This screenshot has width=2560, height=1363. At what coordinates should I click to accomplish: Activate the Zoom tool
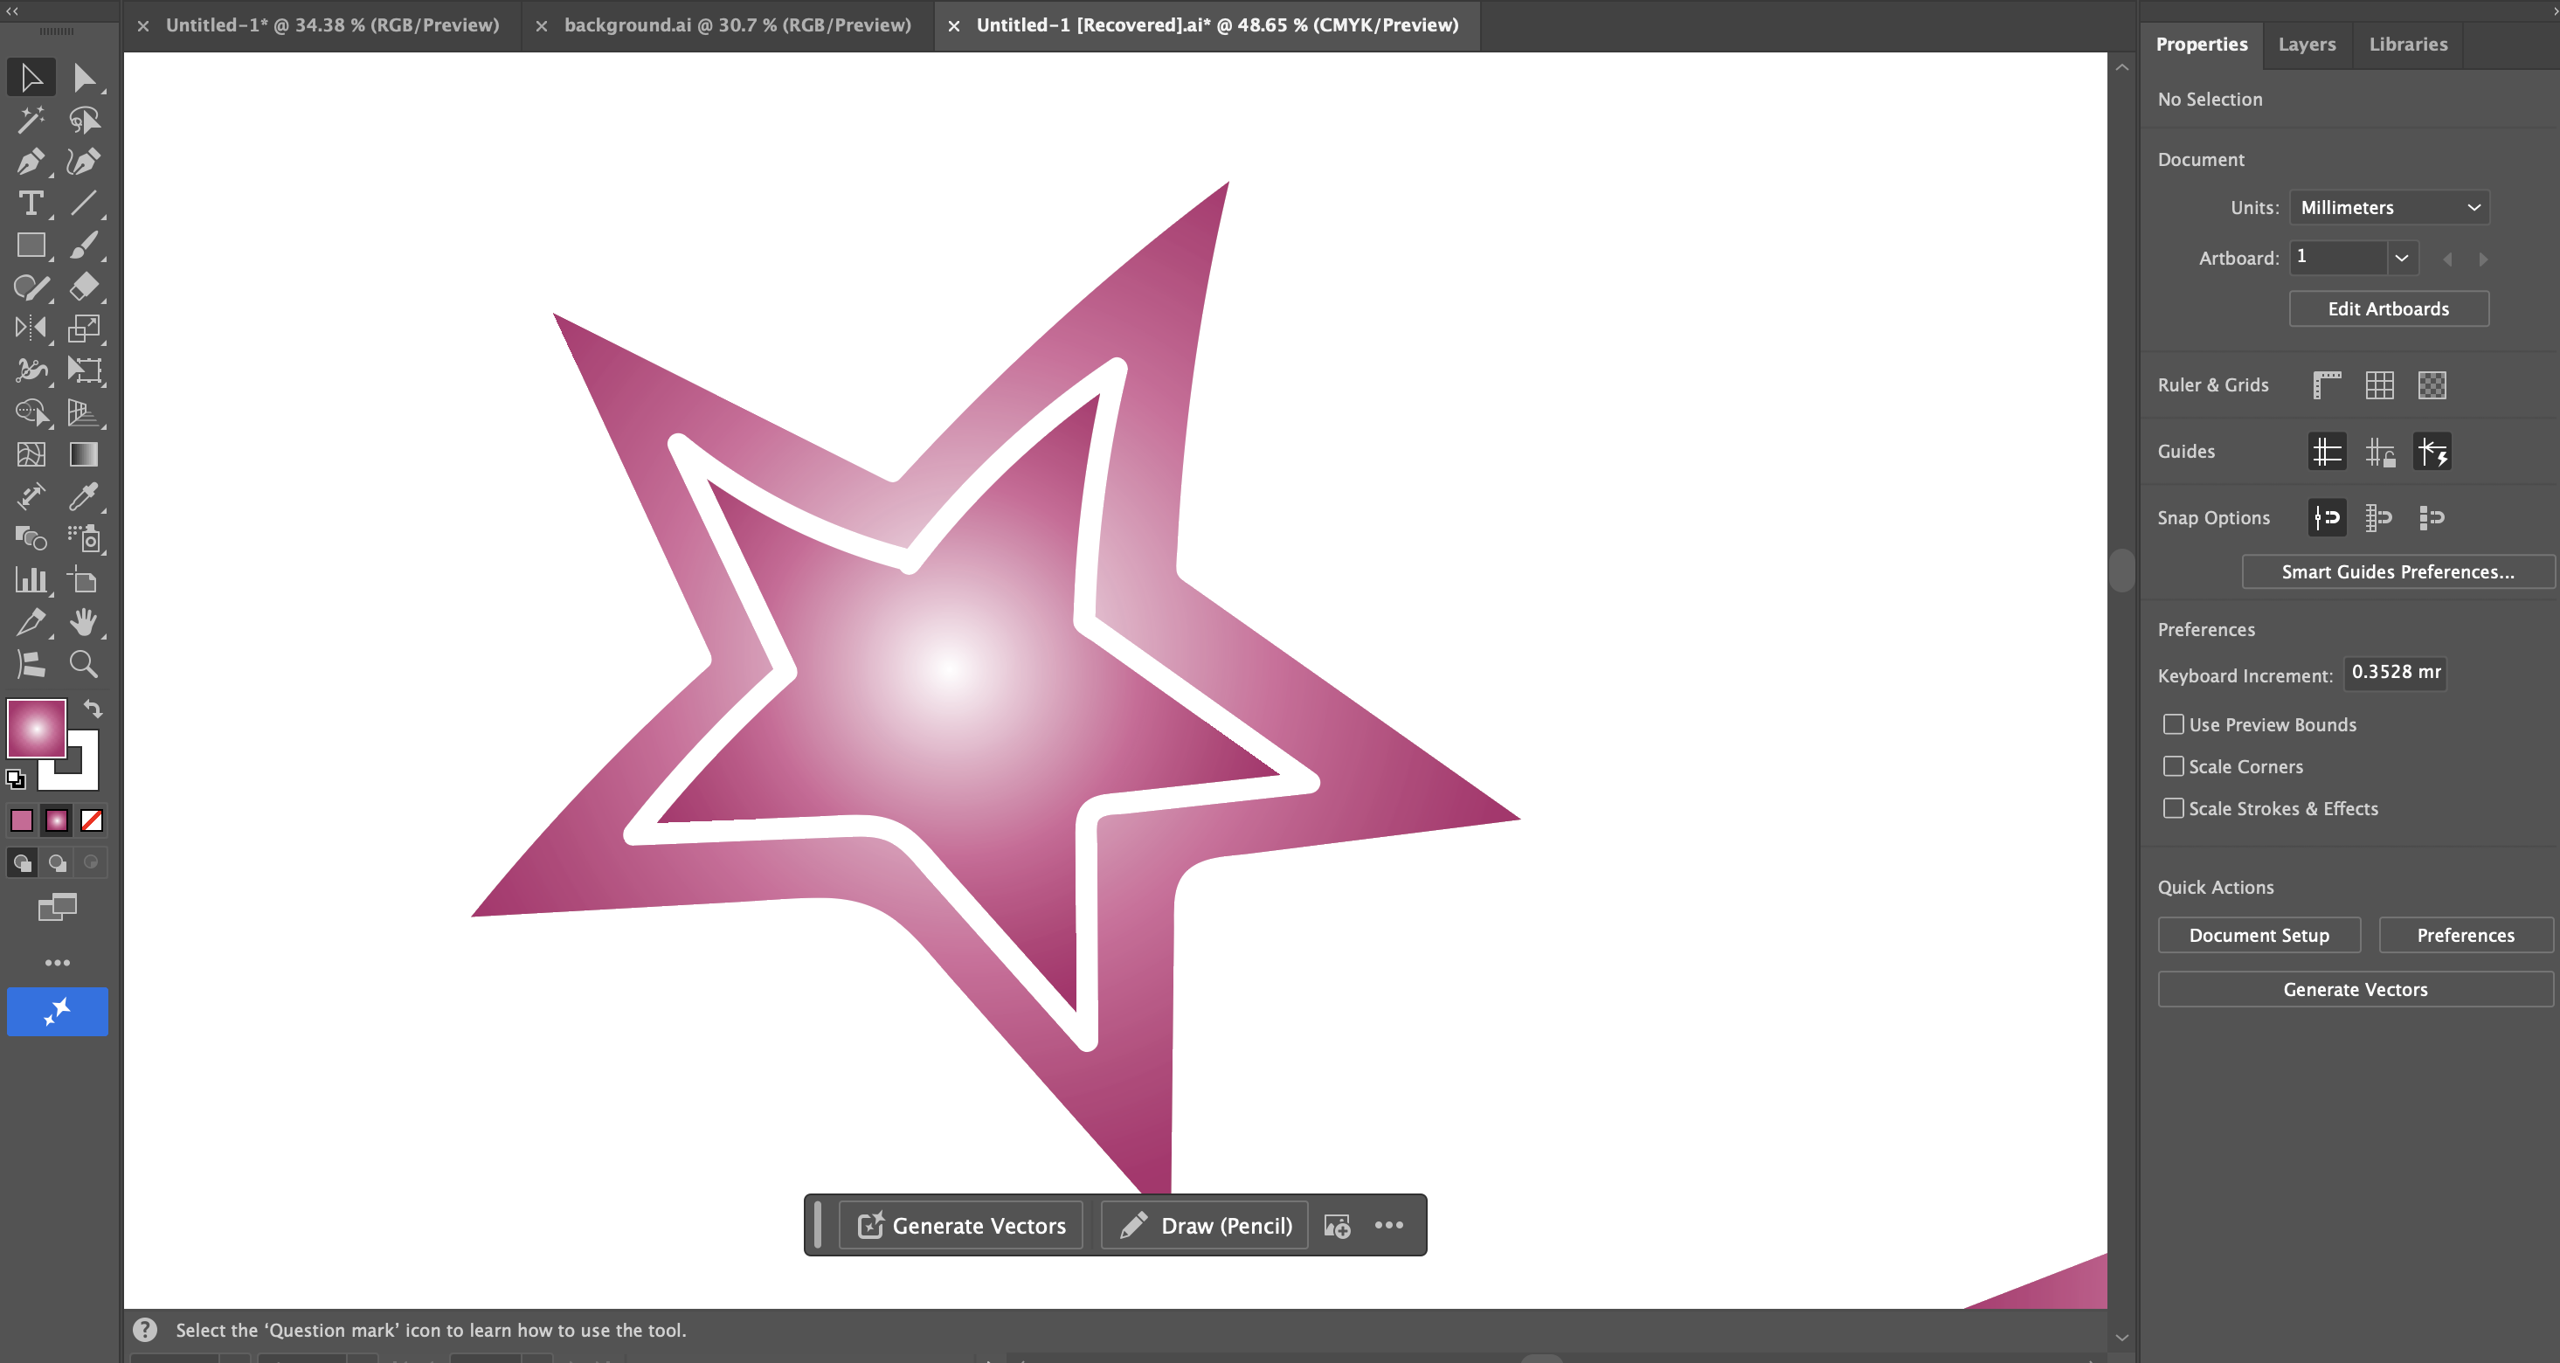pyautogui.click(x=84, y=664)
